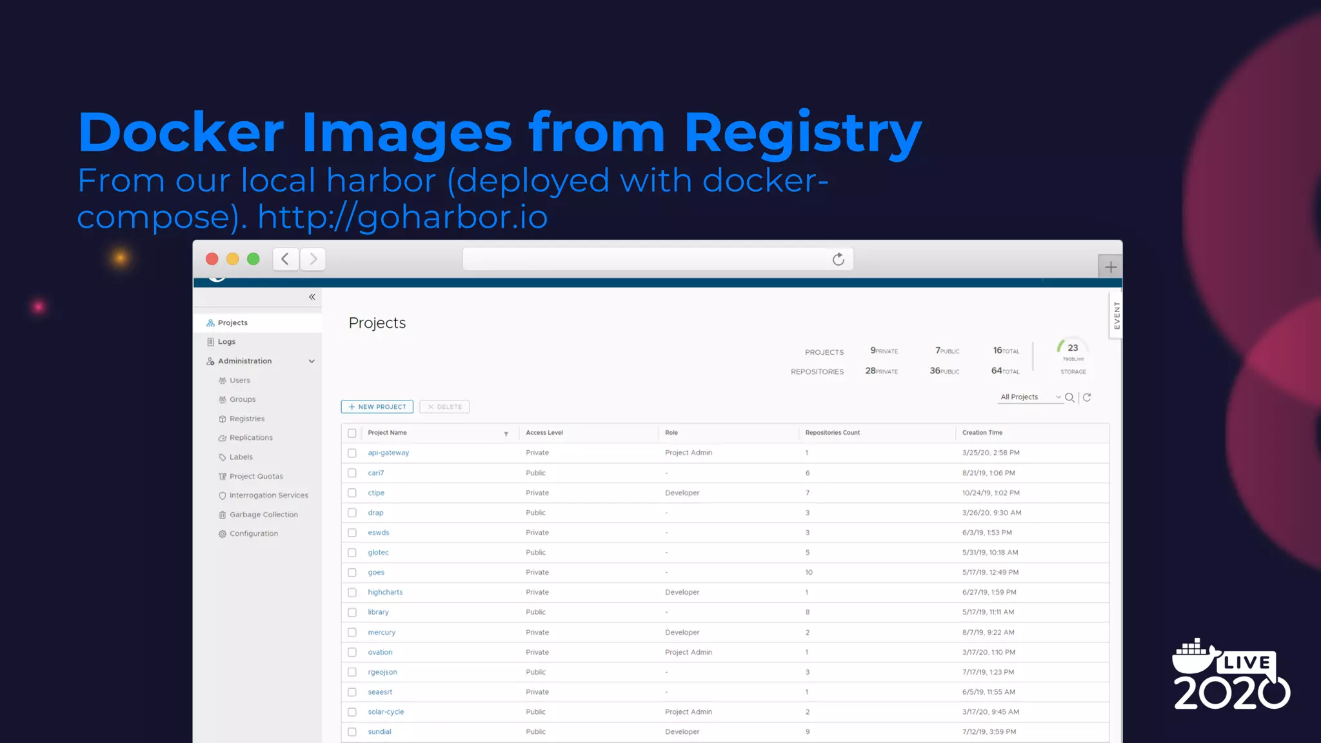The height and width of the screenshot is (743, 1321).
Task: Click the Labels tag icon
Action: (x=223, y=457)
